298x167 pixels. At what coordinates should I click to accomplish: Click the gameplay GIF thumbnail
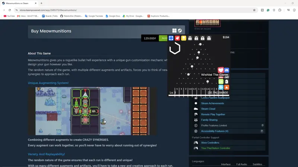(92, 111)
